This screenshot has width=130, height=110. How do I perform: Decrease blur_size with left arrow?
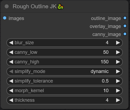11,43
